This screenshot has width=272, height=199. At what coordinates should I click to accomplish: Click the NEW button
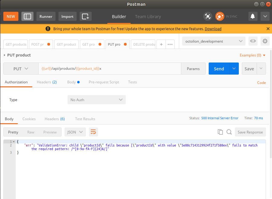(x=11, y=17)
